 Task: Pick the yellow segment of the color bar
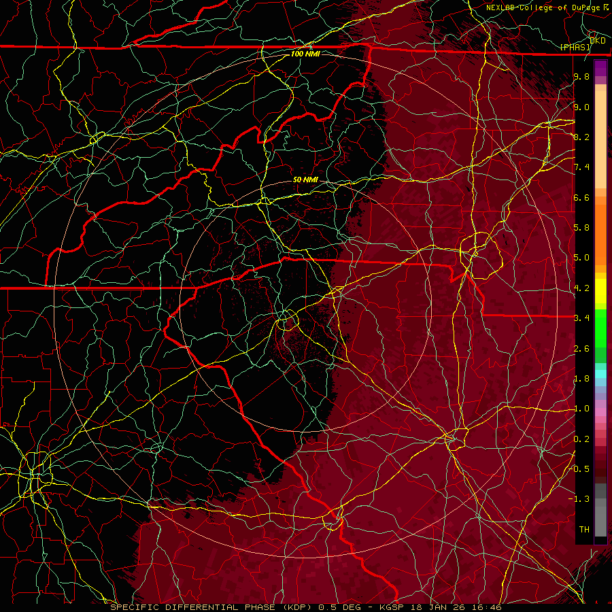[600, 291]
